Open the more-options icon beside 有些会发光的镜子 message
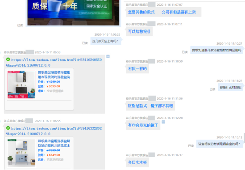 (163, 122)
